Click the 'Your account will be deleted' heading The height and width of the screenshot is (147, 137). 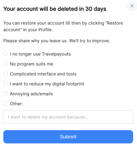pyautogui.click(x=55, y=9)
